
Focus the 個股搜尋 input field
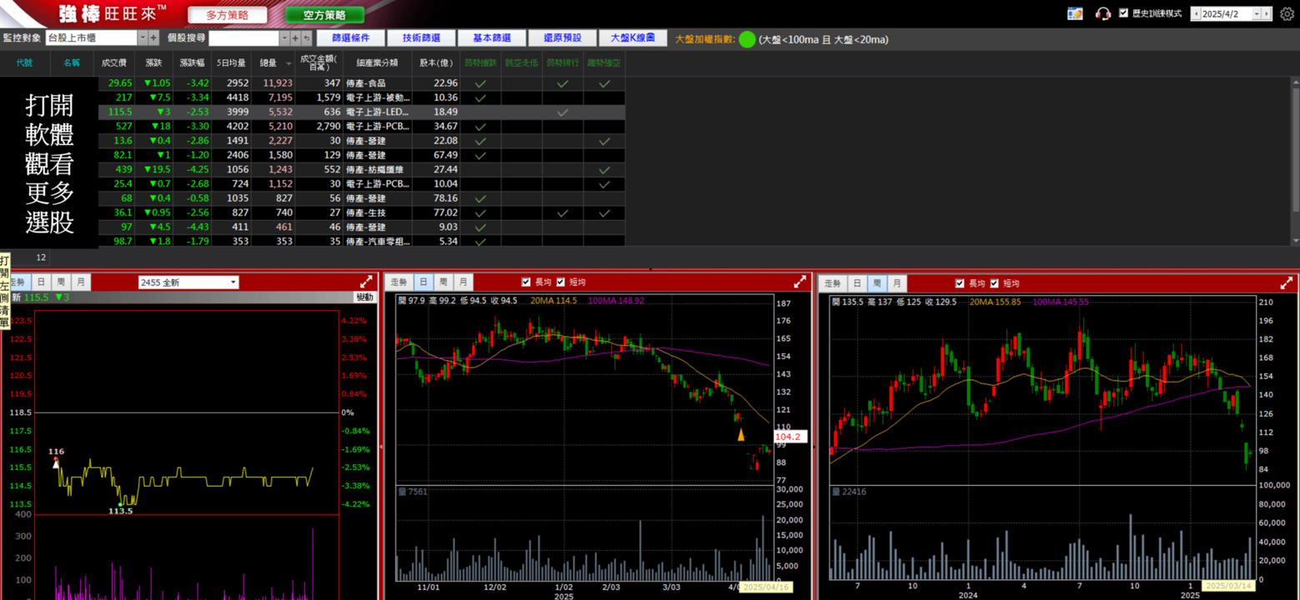coord(243,38)
